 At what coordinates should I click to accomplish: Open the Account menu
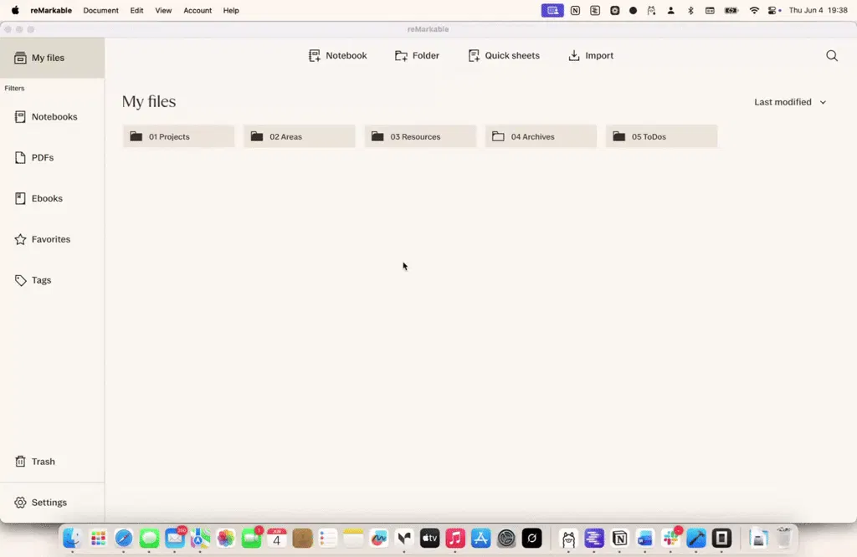198,10
